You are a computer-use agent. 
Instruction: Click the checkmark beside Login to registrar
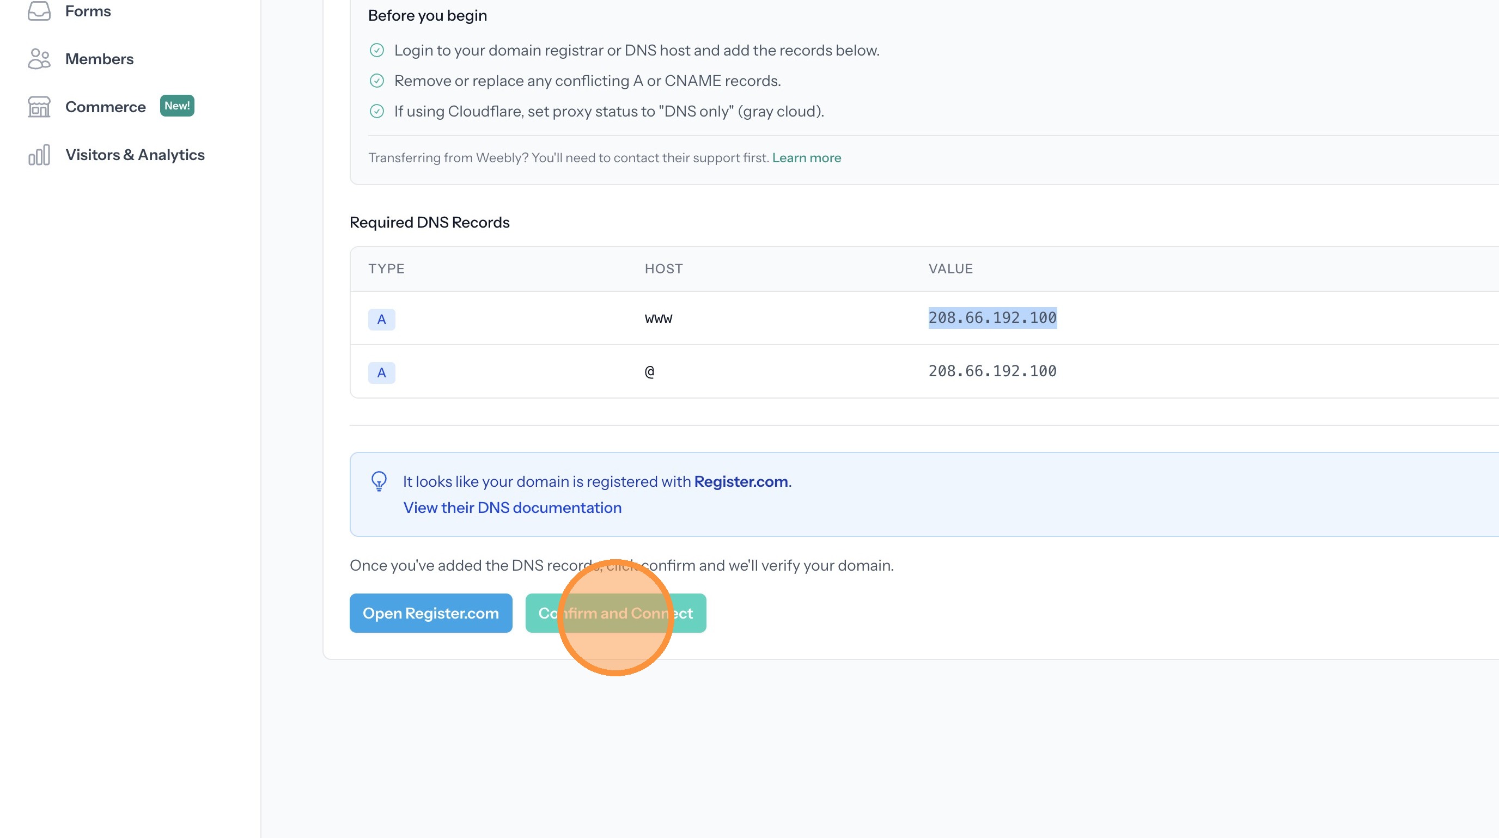click(377, 51)
